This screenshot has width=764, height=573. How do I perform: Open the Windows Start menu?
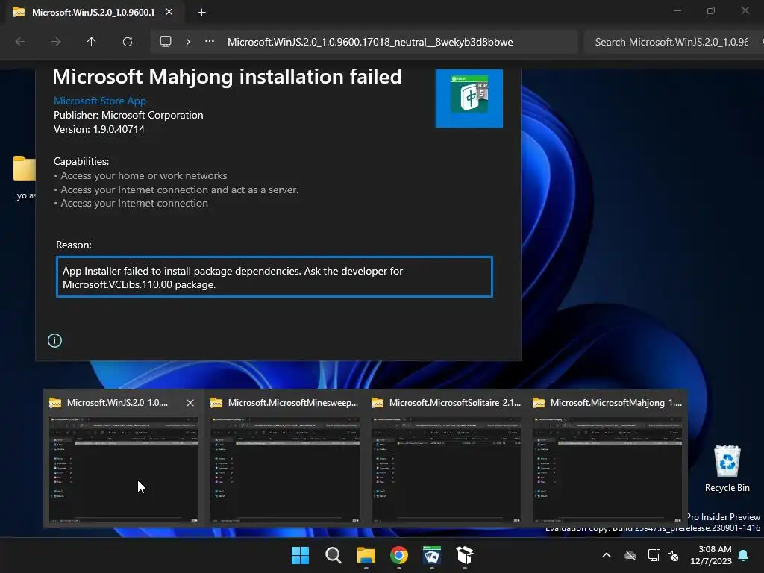click(300, 555)
